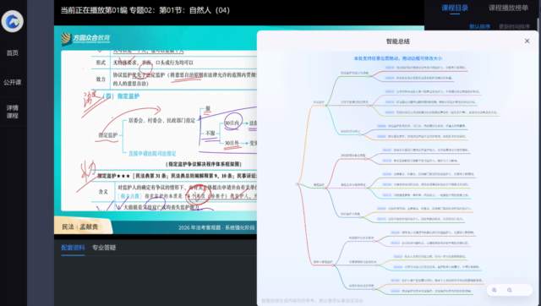This screenshot has width=541, height=306.
Task: Click the 方圆众合教育 logo in video
Action: (85, 38)
